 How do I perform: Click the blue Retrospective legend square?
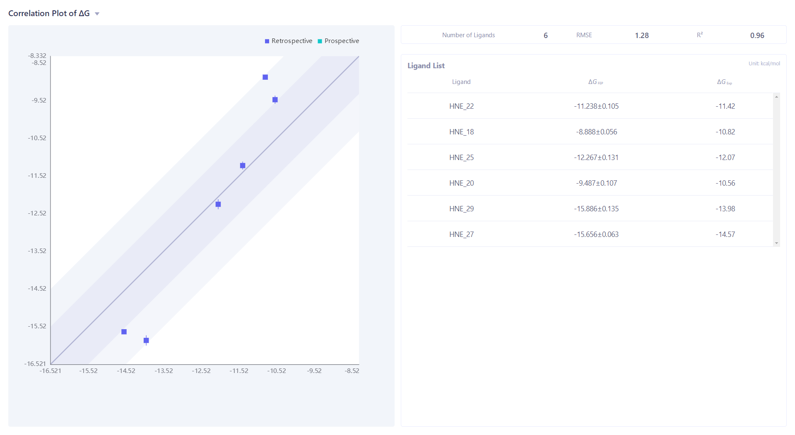267,41
